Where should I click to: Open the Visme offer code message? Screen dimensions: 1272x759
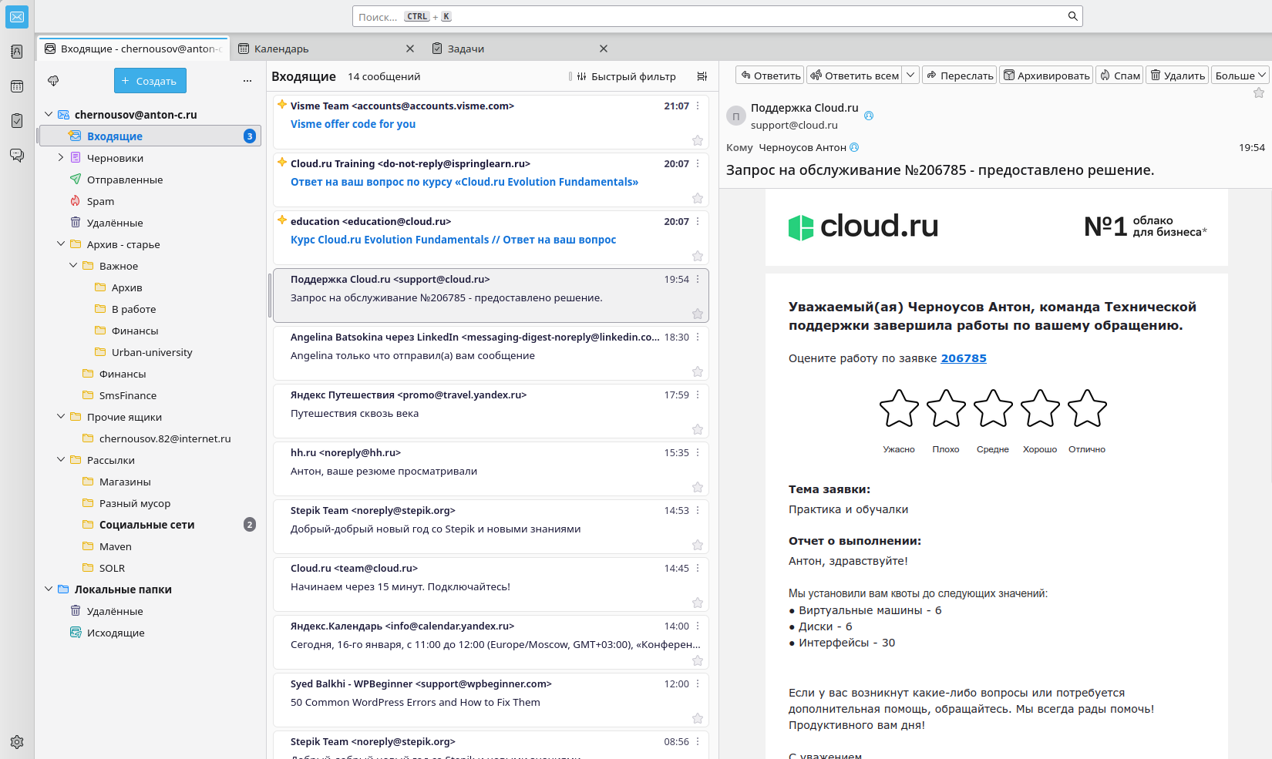pyautogui.click(x=490, y=122)
